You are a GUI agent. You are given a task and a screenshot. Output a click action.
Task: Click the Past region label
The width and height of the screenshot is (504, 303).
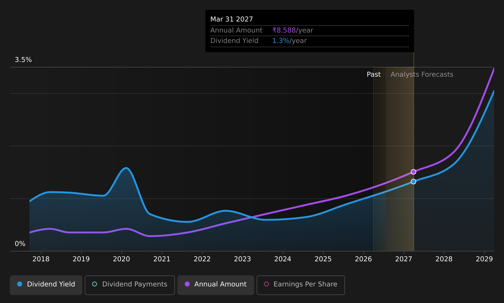click(374, 75)
